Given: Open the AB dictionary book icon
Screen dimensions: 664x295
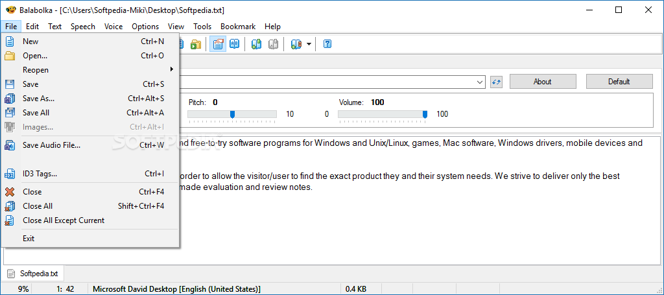Looking at the screenshot, I should click(234, 44).
